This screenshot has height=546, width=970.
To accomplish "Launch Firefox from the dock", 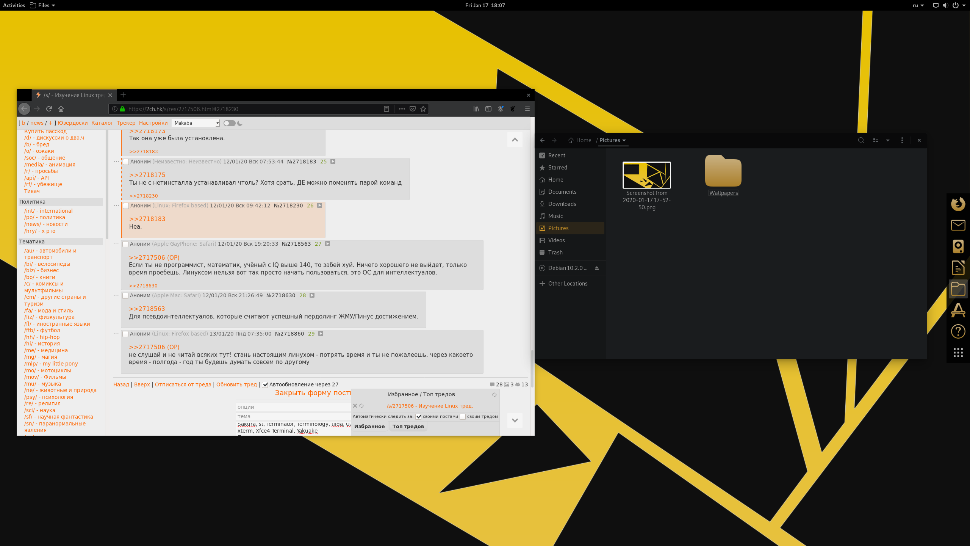I will 958,204.
